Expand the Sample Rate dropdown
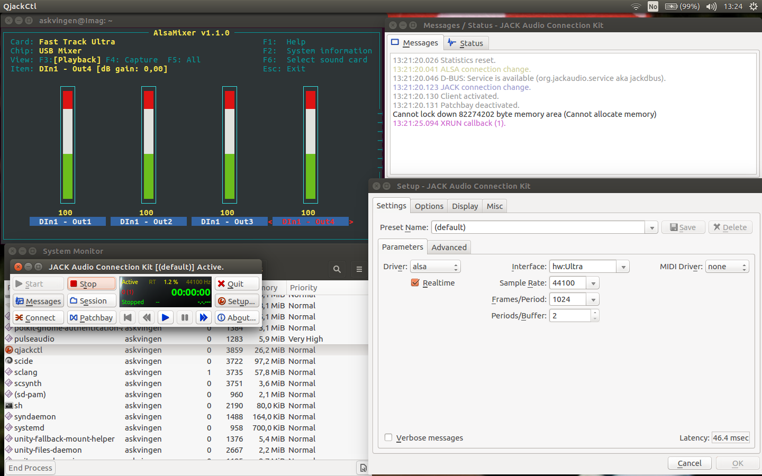This screenshot has height=476, width=762. click(593, 283)
